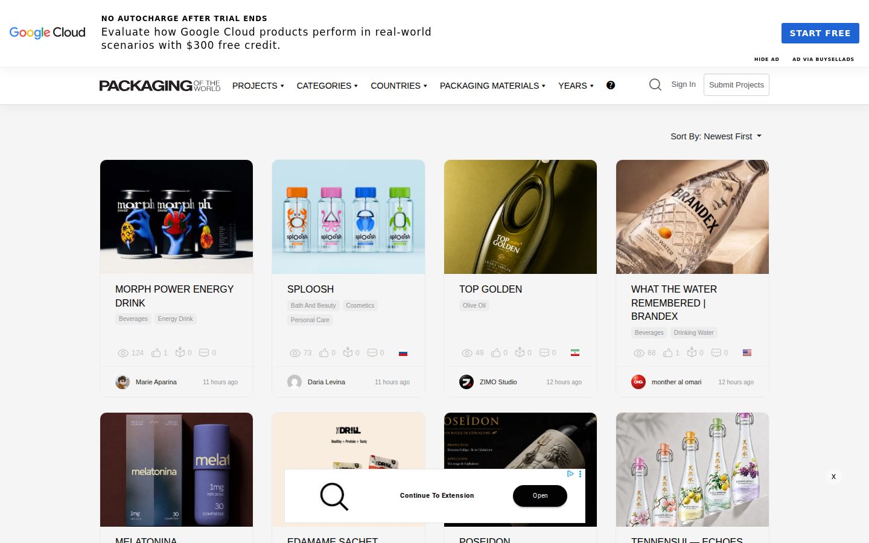This screenshot has height=543, width=869.
Task: Open comments icon on Top Golden card
Action: point(544,352)
